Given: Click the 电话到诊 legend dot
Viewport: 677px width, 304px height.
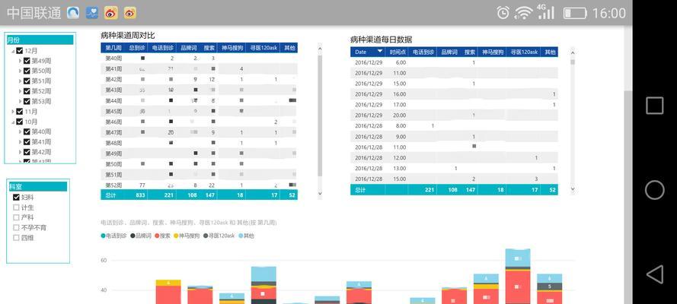Looking at the screenshot, I should click(x=103, y=236).
